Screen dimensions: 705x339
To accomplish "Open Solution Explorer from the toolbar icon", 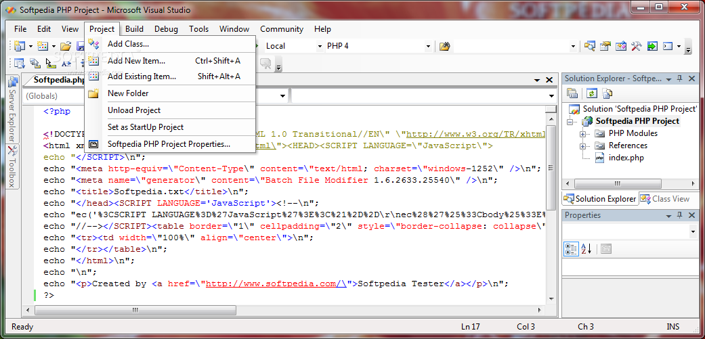I will (589, 46).
